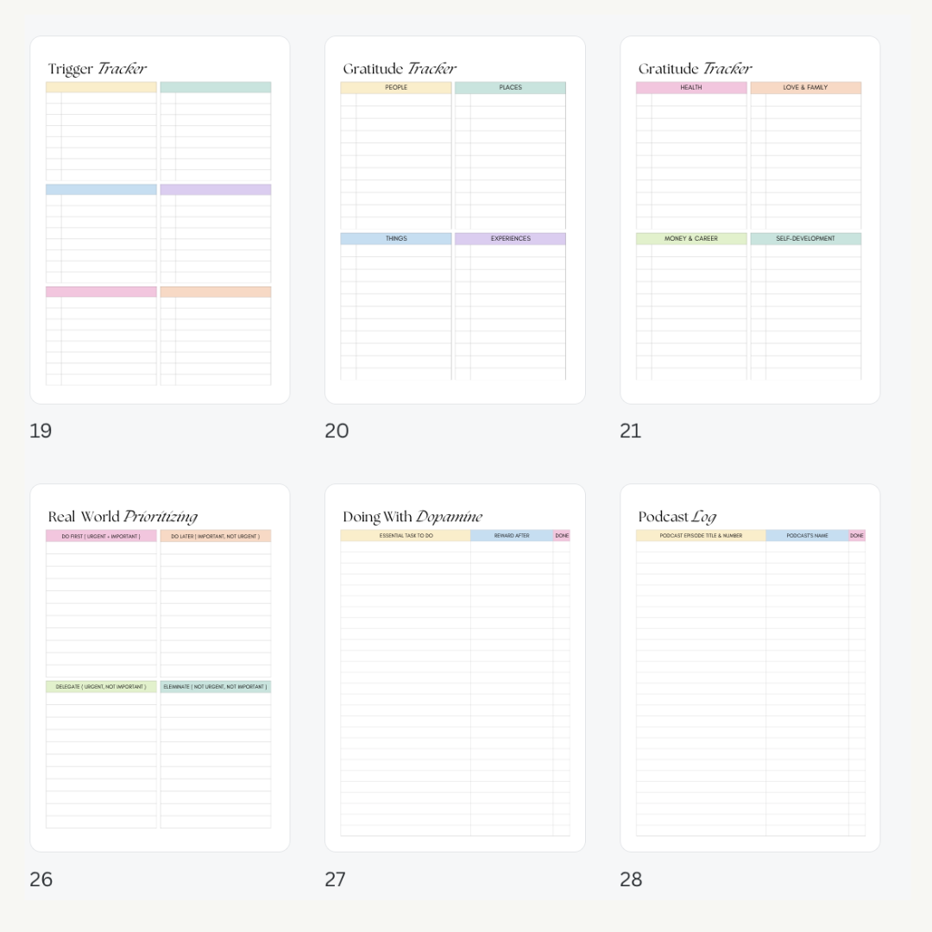Select the page number 21 label
Viewport: 932px width, 932px height.
point(631,431)
